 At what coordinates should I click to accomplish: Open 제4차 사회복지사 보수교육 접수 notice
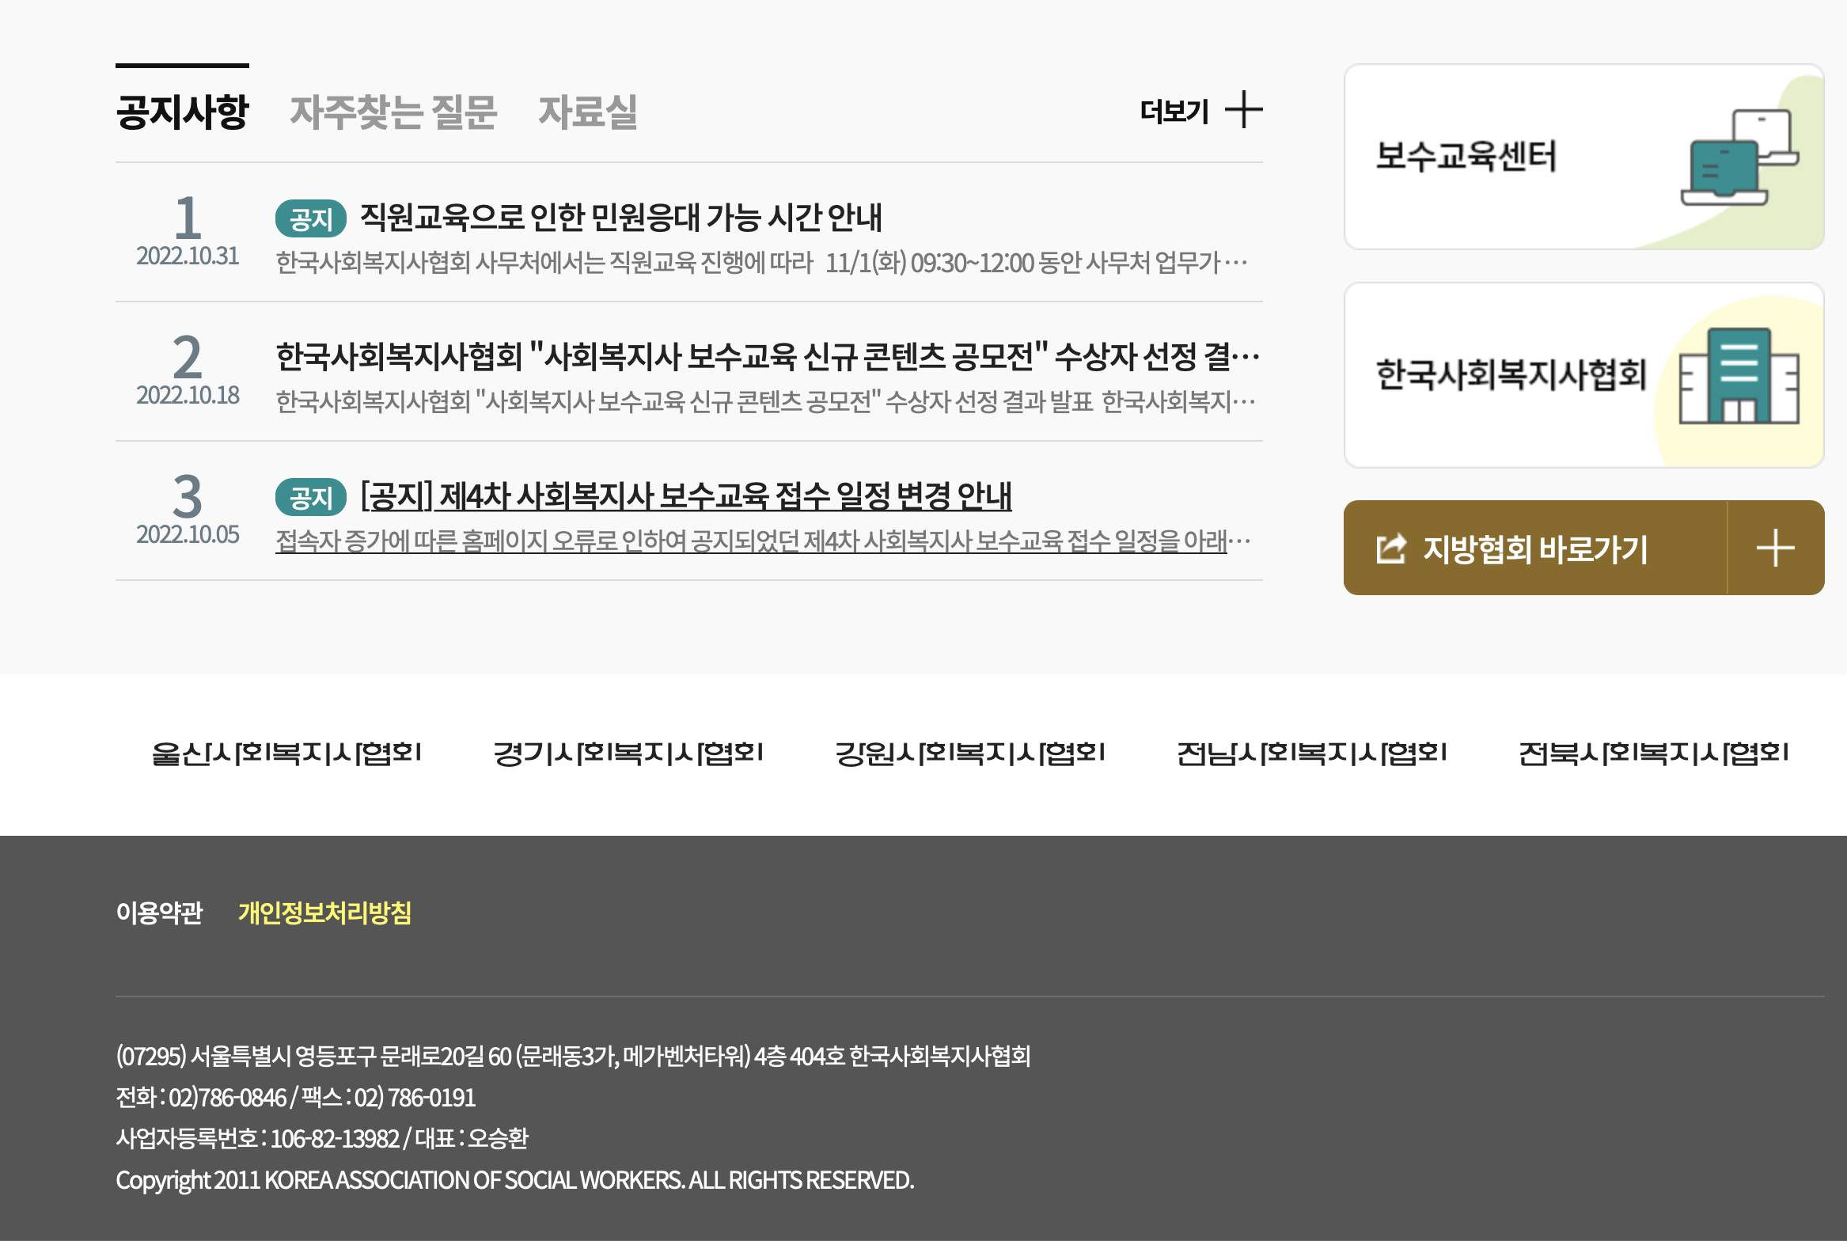685,496
